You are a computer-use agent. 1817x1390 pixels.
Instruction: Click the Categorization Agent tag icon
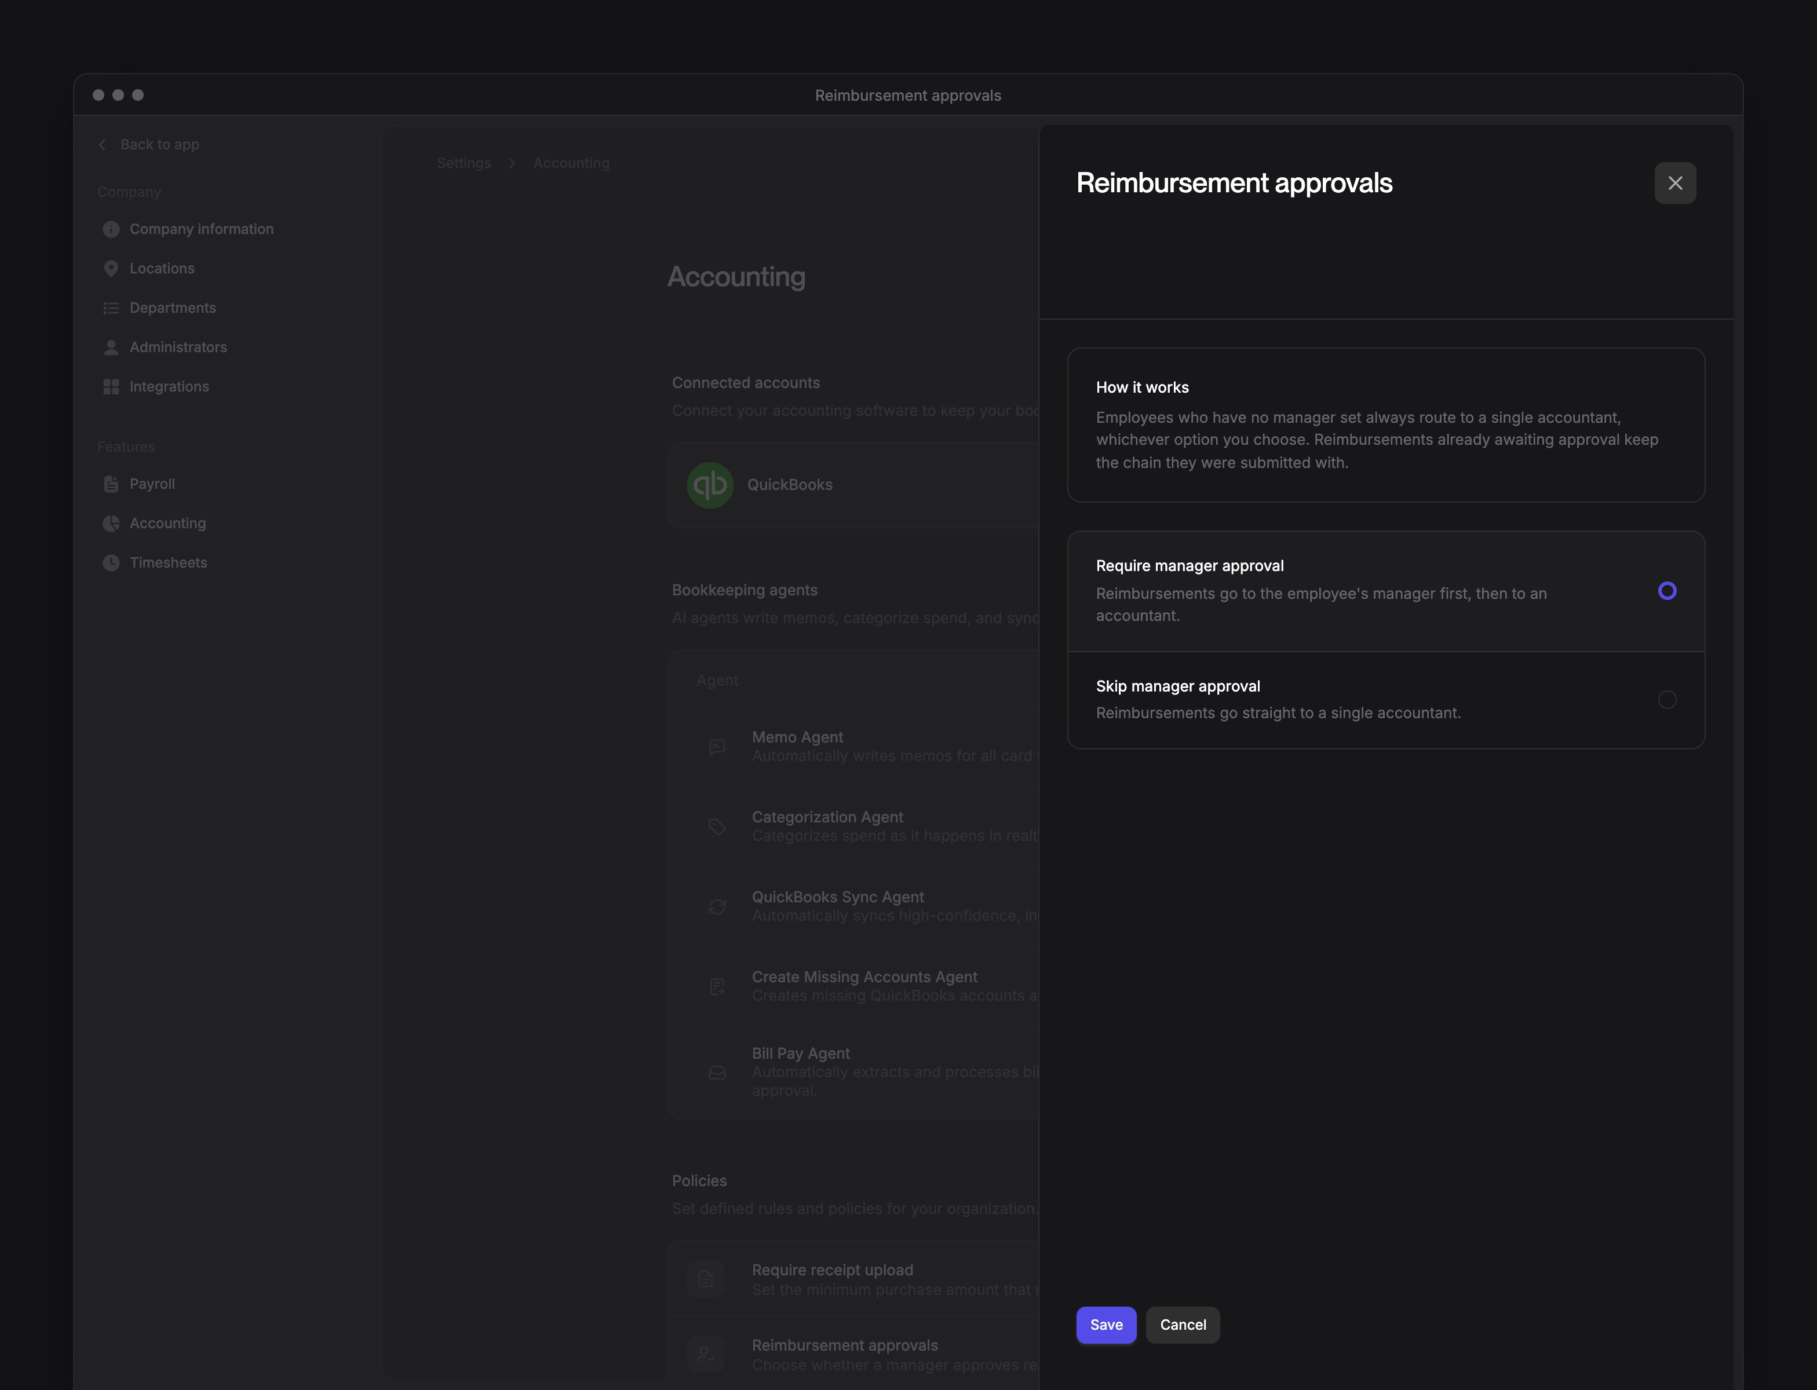click(x=717, y=826)
